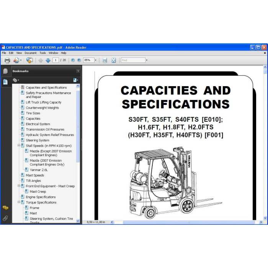Click into the Find search box
The height and width of the screenshot is (268, 268).
click(x=133, y=60)
